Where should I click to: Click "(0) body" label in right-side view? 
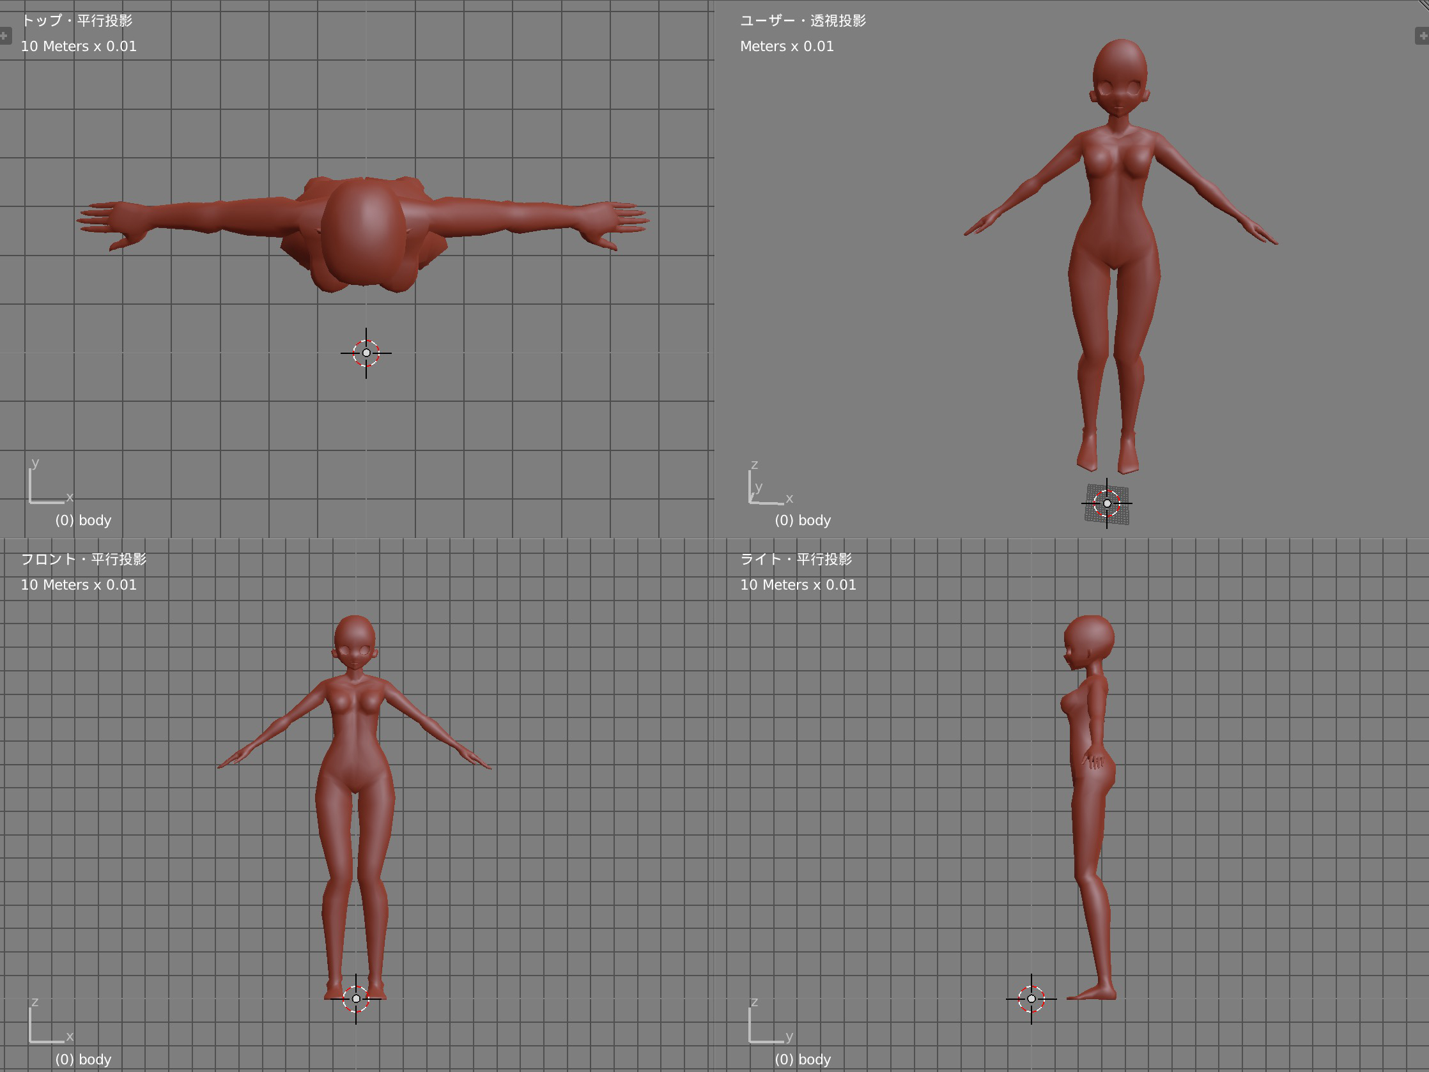pos(803,1060)
